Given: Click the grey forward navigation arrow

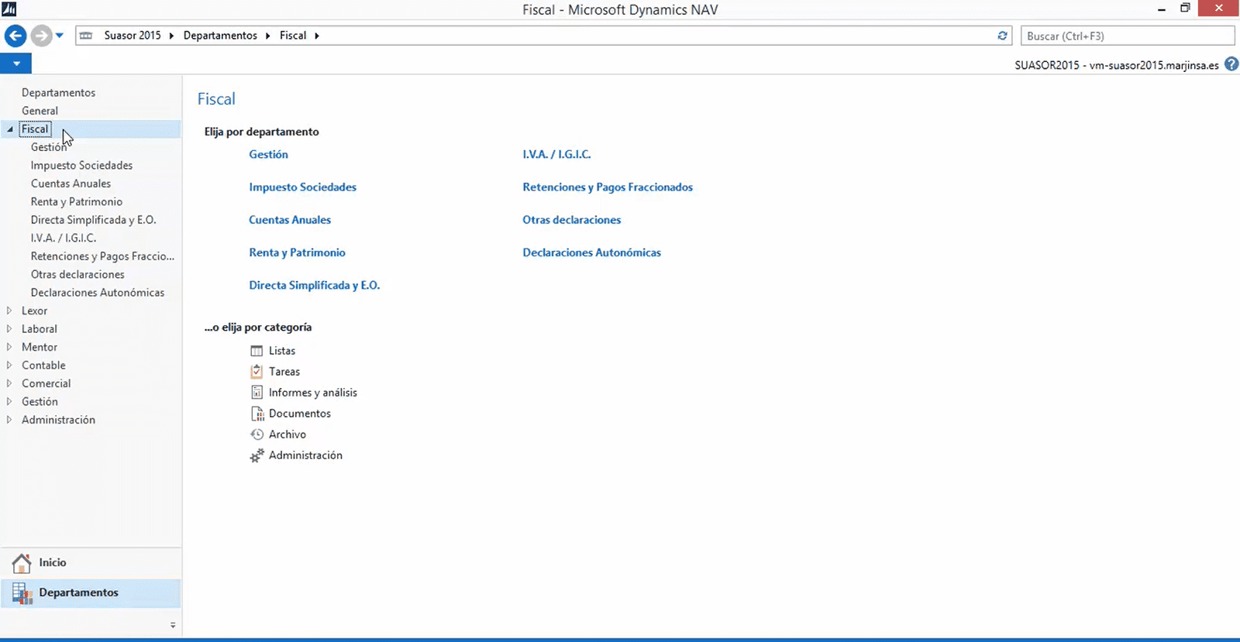Looking at the screenshot, I should [x=41, y=36].
